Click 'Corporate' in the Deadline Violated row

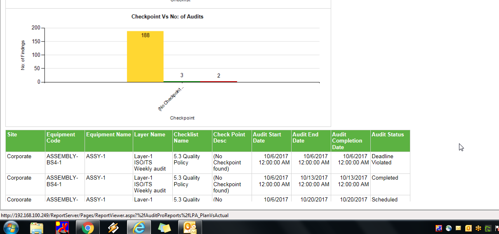point(19,157)
